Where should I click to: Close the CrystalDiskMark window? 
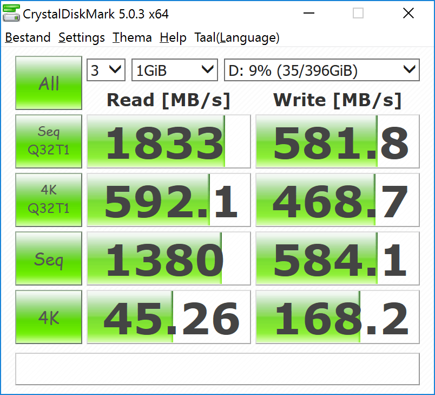pyautogui.click(x=408, y=13)
